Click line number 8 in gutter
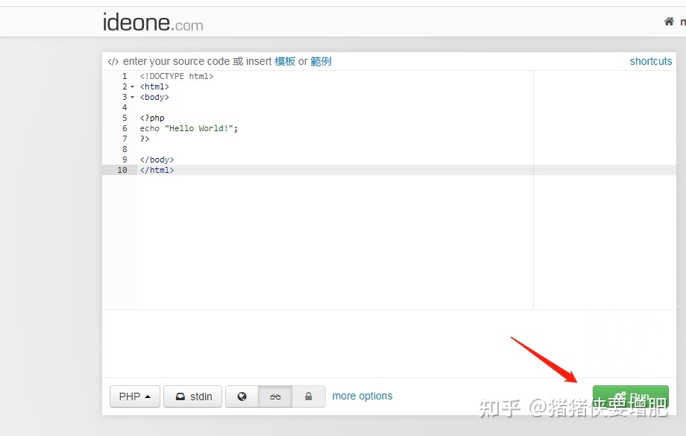The image size is (686, 436). coord(125,149)
